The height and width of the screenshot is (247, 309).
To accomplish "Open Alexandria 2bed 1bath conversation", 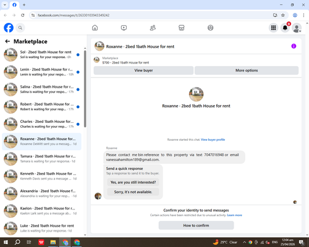I will click(41, 193).
